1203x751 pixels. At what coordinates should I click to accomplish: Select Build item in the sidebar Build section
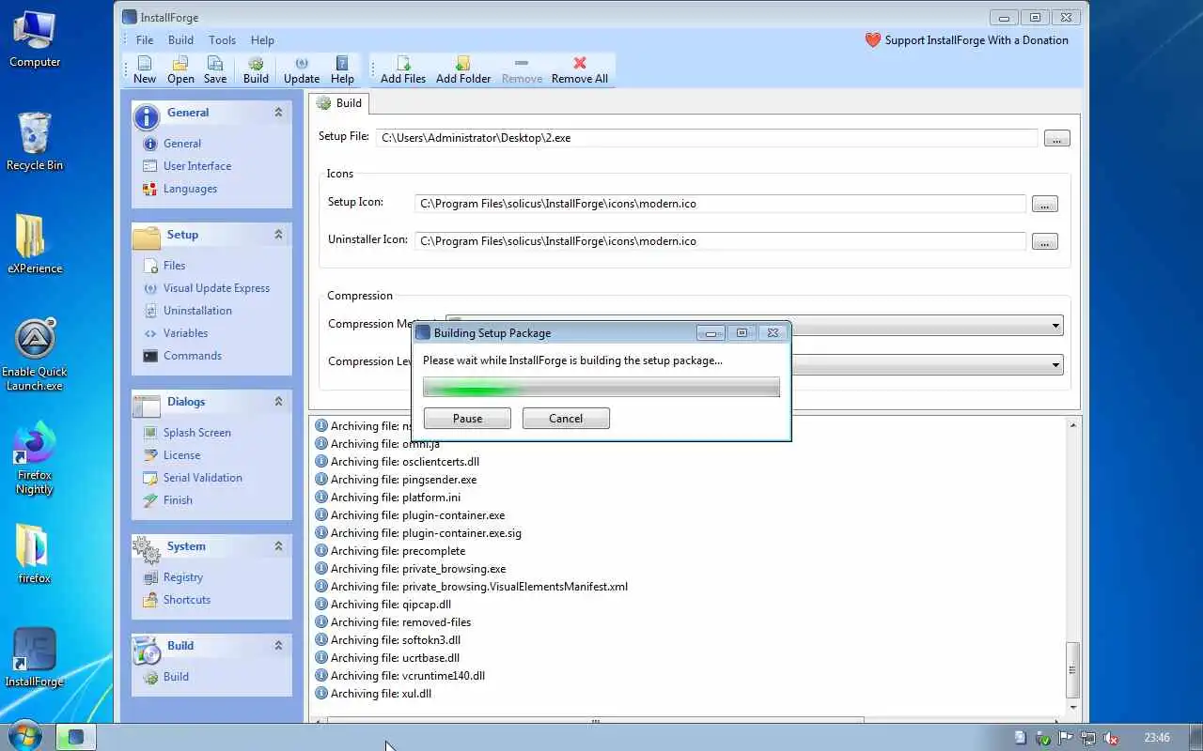pyautogui.click(x=176, y=677)
